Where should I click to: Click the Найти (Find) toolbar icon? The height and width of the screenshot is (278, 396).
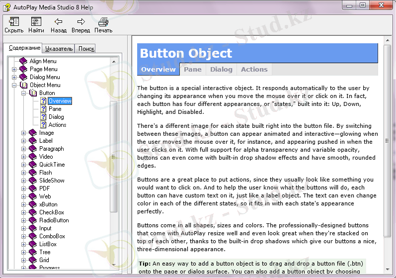pos(36,21)
